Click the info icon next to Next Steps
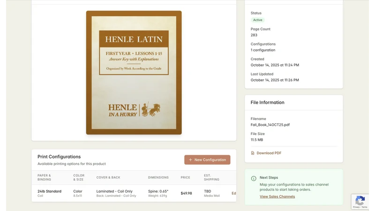The height and width of the screenshot is (211, 375). pyautogui.click(x=254, y=179)
